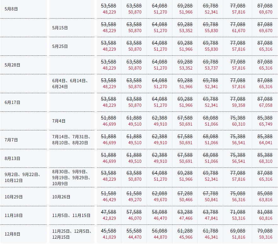Choose the 5月25日 date cell

pyautogui.click(x=60, y=46)
